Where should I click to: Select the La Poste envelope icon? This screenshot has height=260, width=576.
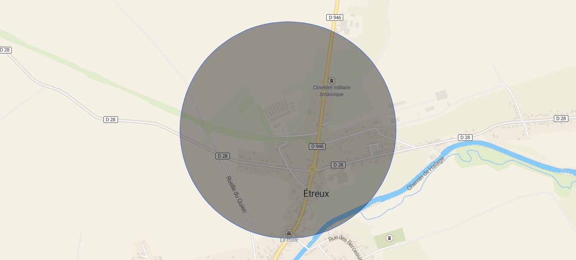click(x=289, y=233)
